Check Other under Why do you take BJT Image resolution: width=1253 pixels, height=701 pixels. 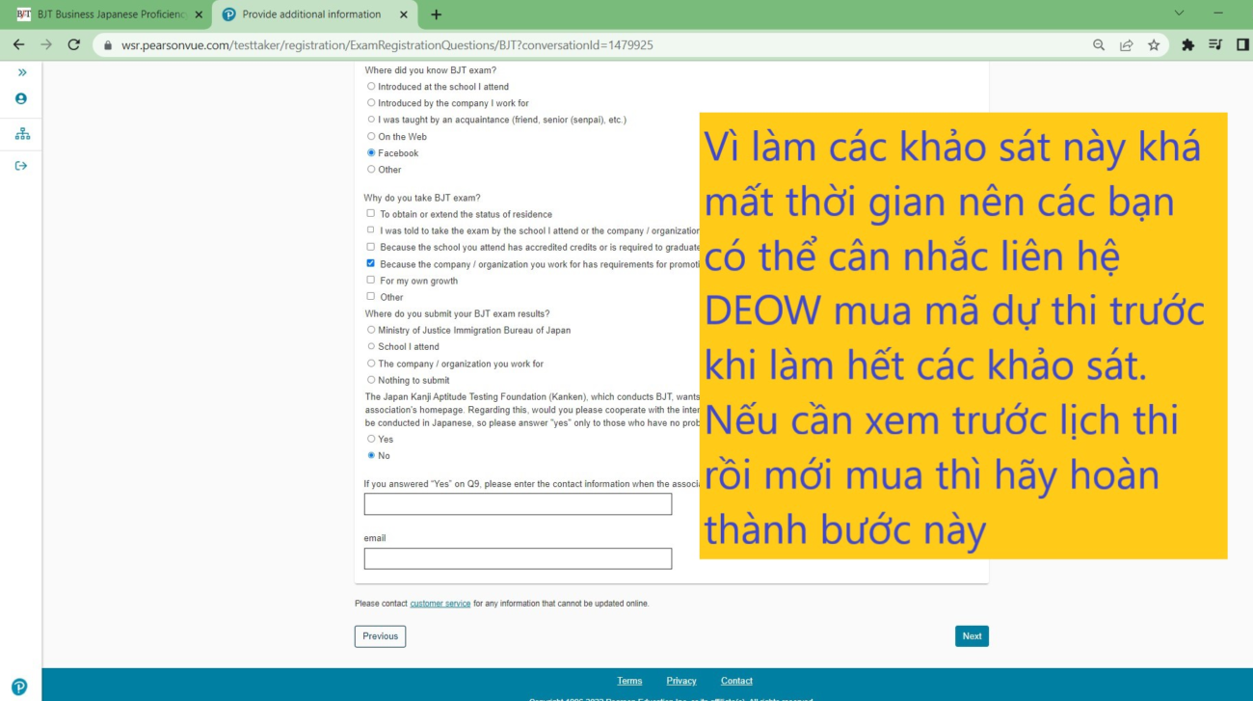(371, 296)
